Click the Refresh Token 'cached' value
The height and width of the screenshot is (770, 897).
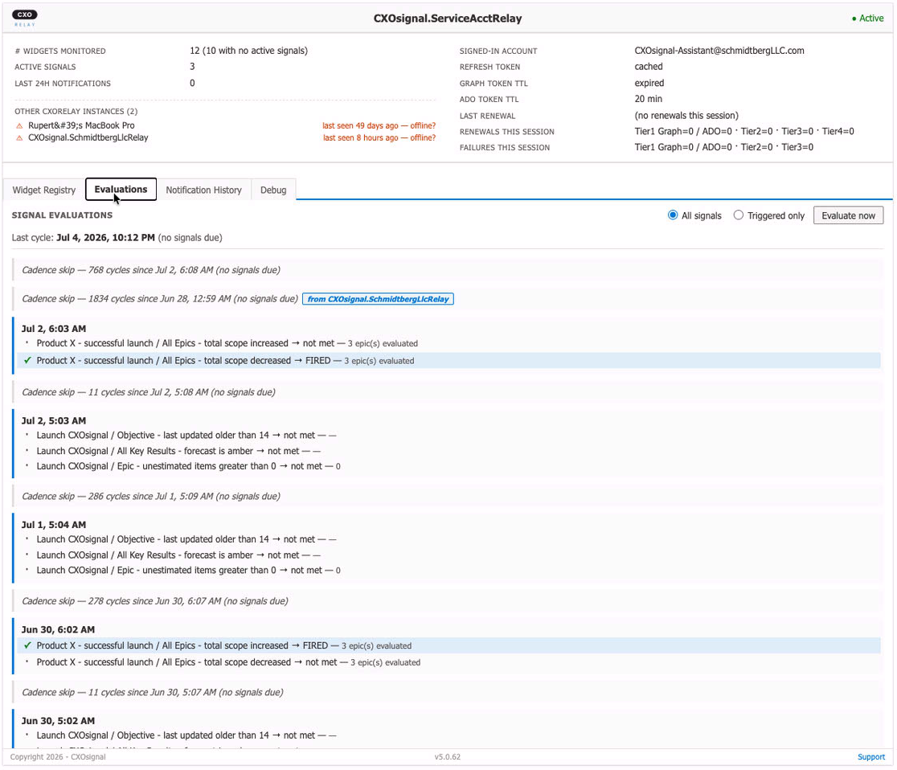649,67
